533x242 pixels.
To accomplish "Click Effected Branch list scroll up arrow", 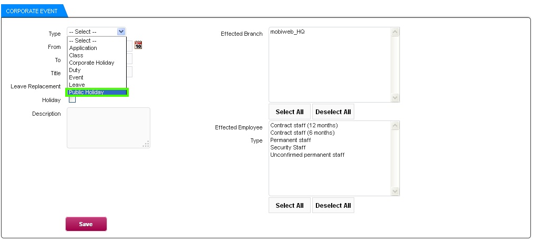I will tap(395, 32).
